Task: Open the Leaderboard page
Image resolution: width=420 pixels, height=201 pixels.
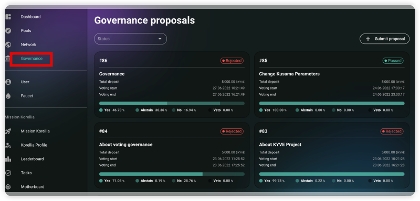Action: 32,159
